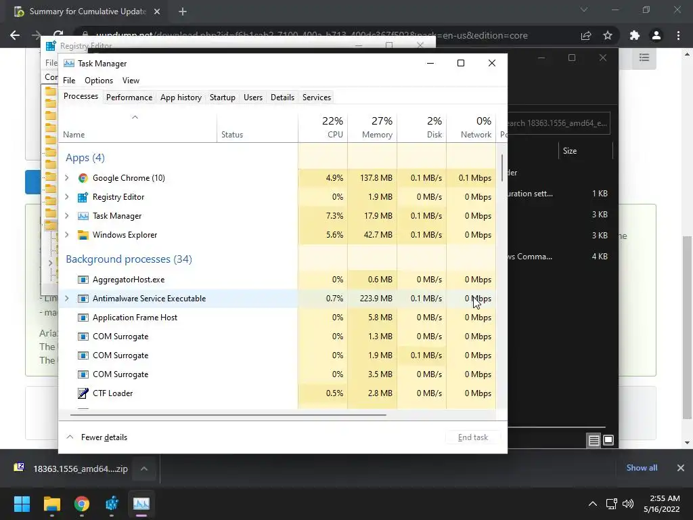Switch Explorer to large icons view
Viewport: 693px width, 520px height.
(x=608, y=440)
